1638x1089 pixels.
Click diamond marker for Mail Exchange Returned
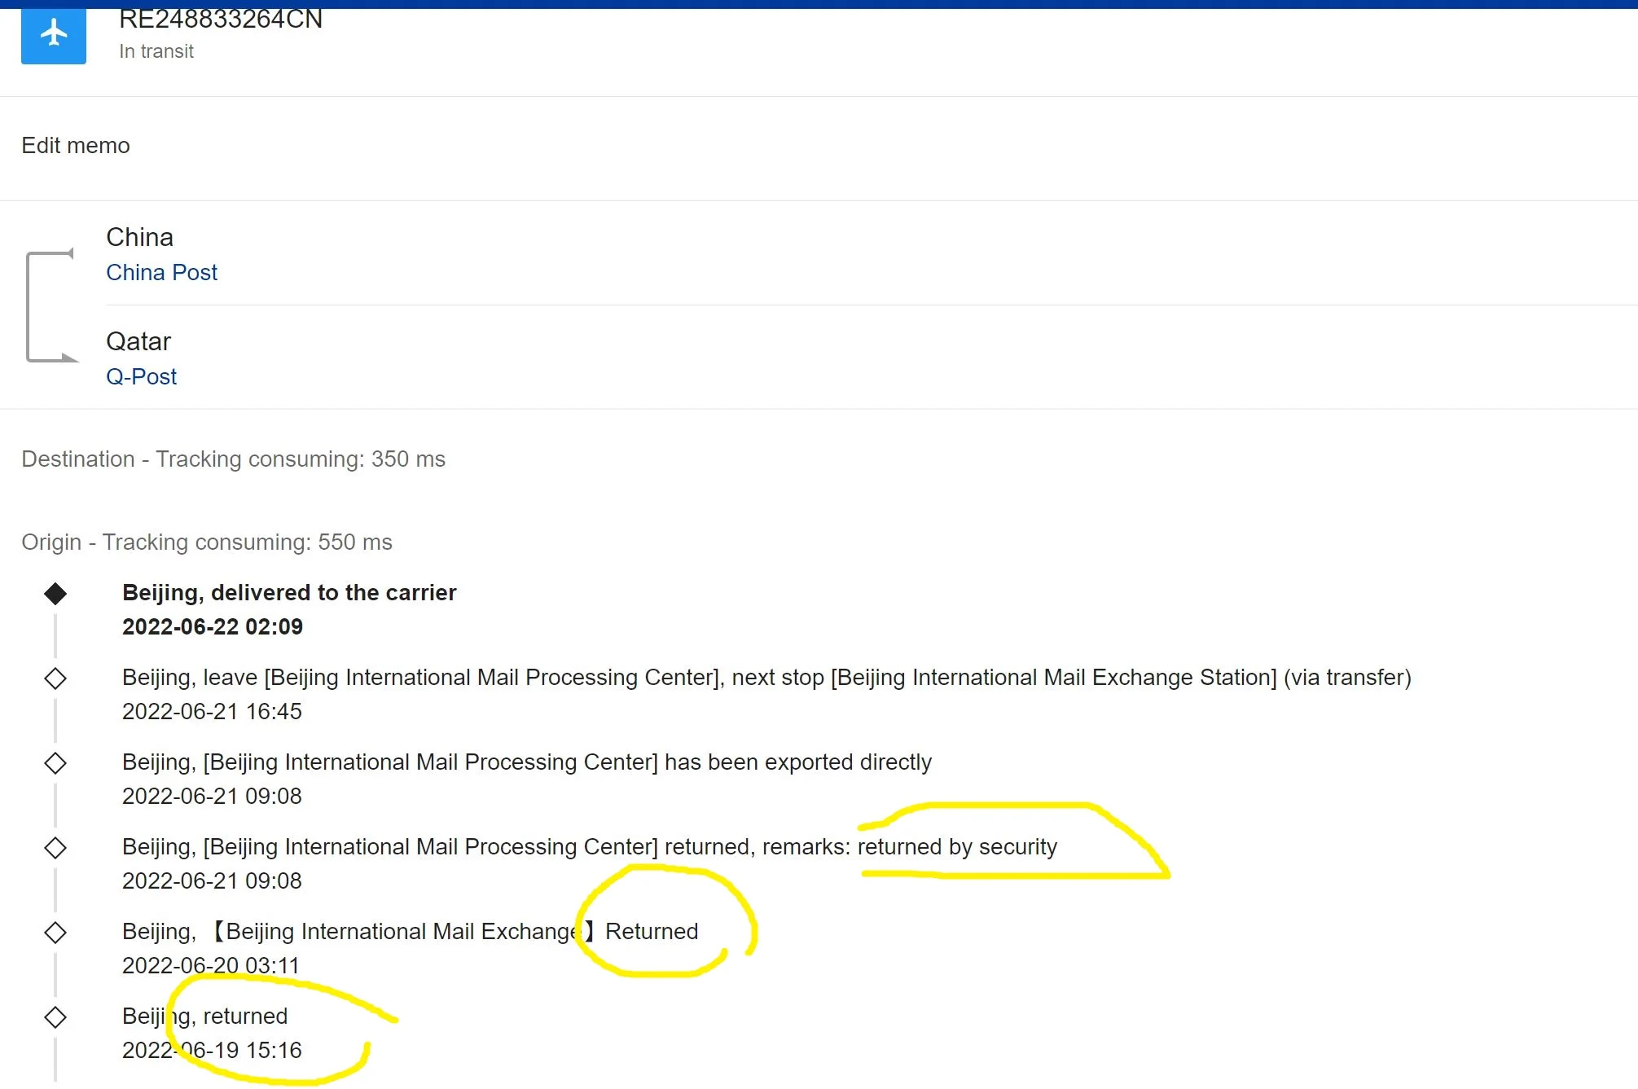(55, 933)
